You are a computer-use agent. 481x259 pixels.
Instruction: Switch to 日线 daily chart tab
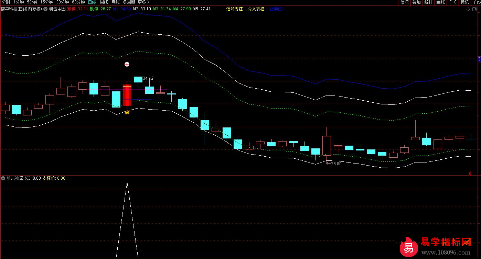pos(92,2)
